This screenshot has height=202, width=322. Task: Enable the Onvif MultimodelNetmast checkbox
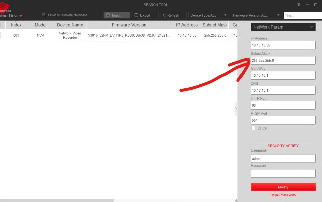click(x=44, y=15)
